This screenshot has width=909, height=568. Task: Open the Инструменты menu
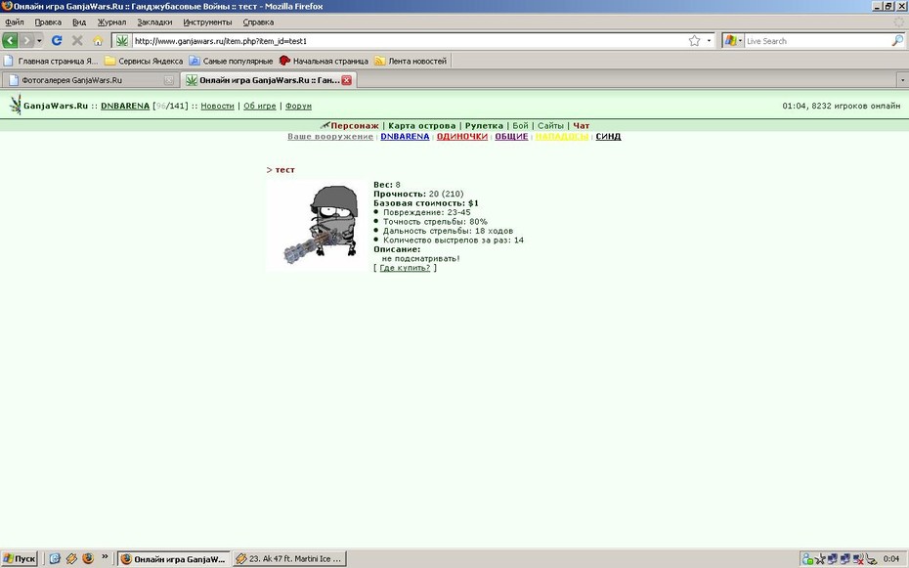(207, 22)
